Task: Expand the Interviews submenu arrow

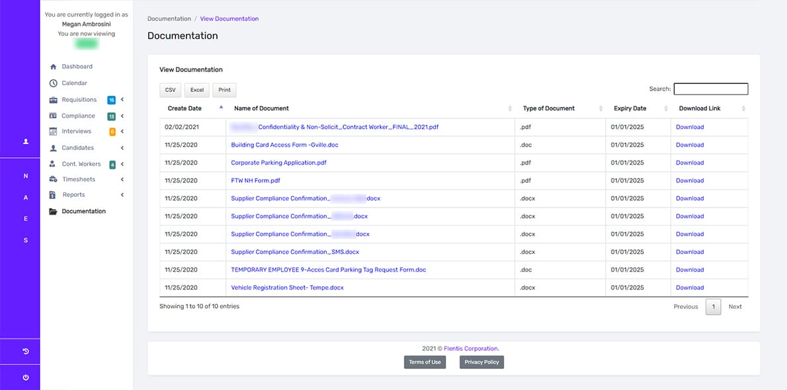Action: 122,132
